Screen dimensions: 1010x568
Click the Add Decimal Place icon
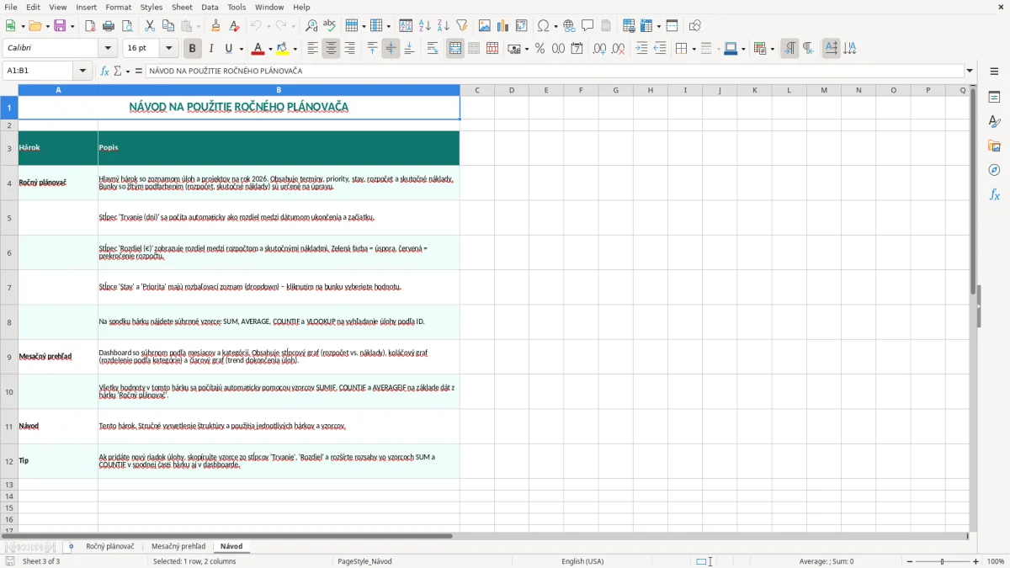(599, 49)
